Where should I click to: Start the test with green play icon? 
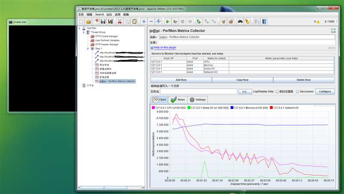tap(168, 22)
